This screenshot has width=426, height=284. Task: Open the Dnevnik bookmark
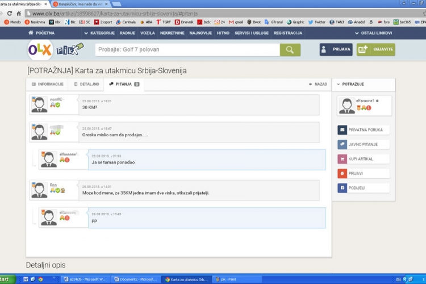pos(184,22)
